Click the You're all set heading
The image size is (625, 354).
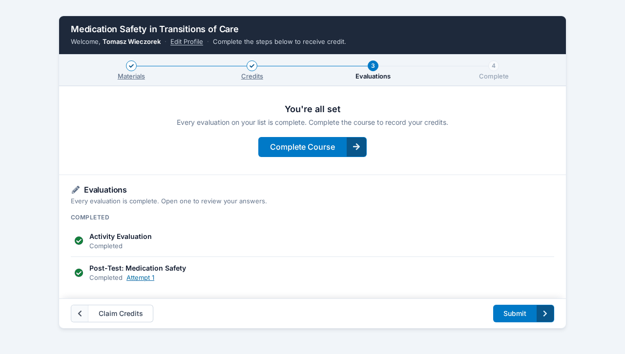click(x=312, y=109)
